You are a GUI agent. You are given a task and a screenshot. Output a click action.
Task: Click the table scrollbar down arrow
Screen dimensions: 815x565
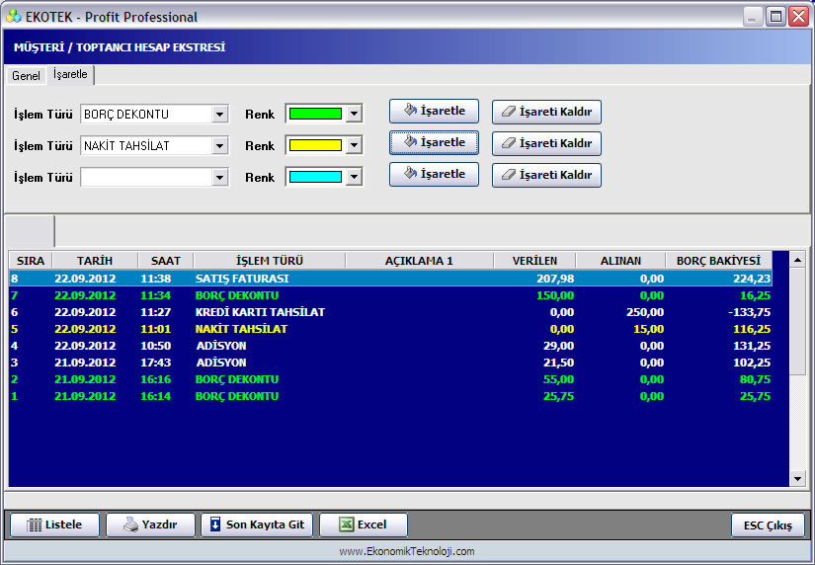[x=797, y=479]
